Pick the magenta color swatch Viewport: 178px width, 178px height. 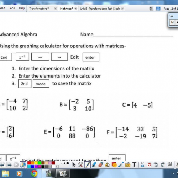40,166
